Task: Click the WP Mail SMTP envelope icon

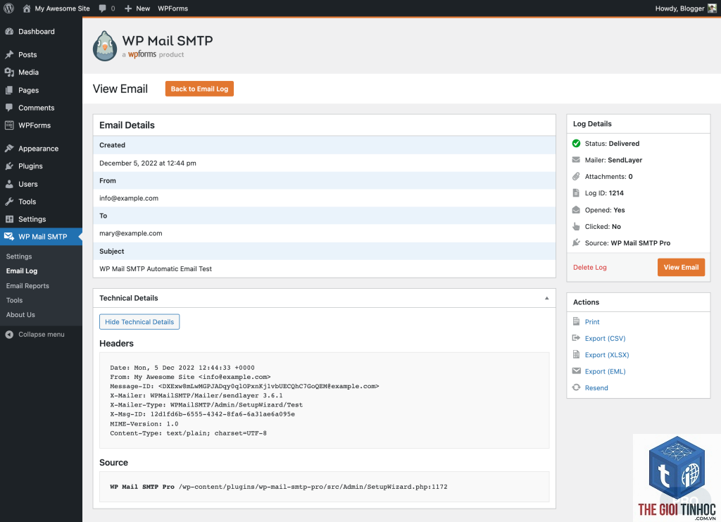Action: coord(9,237)
